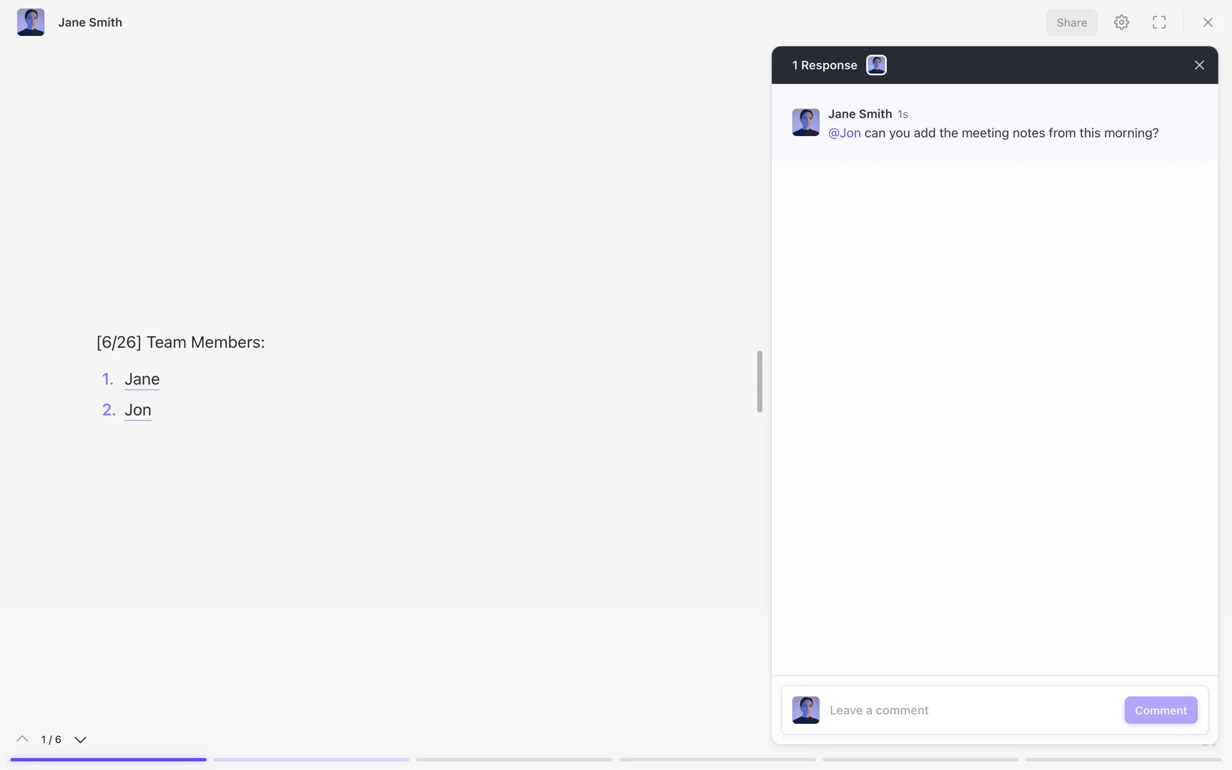Click Jane Smith's avatar in the comment
Screen dimensions: 1232x770
pos(805,122)
